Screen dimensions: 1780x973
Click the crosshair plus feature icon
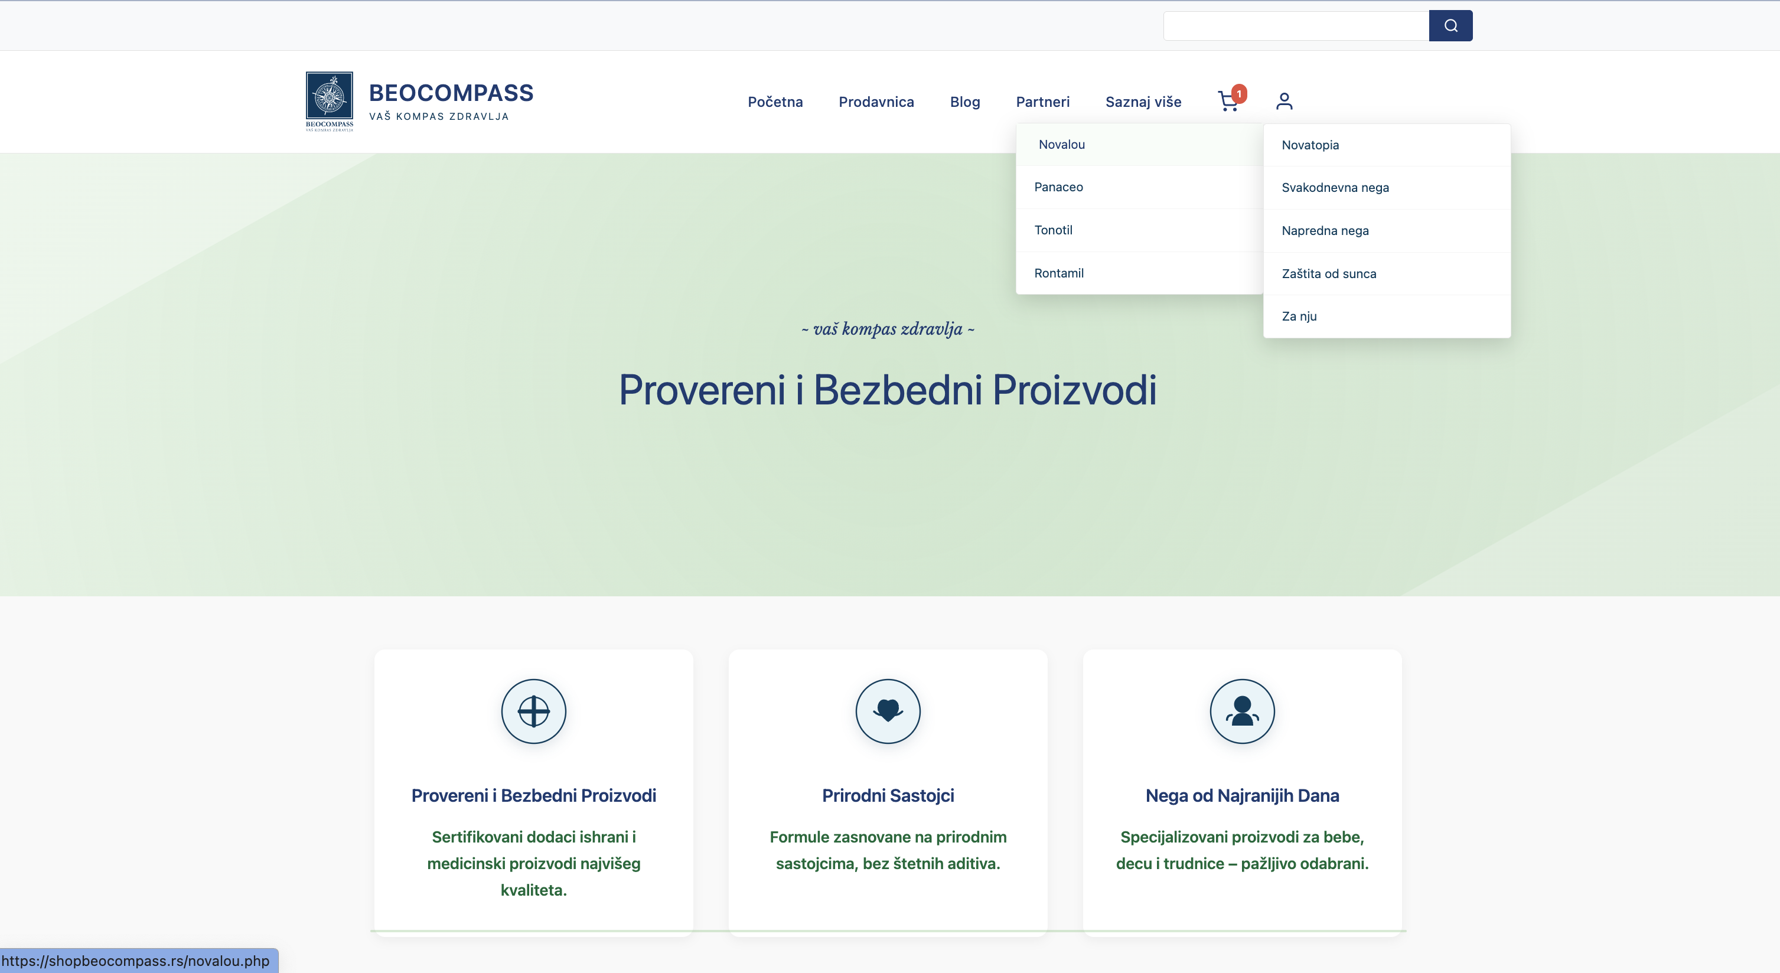[x=533, y=711]
